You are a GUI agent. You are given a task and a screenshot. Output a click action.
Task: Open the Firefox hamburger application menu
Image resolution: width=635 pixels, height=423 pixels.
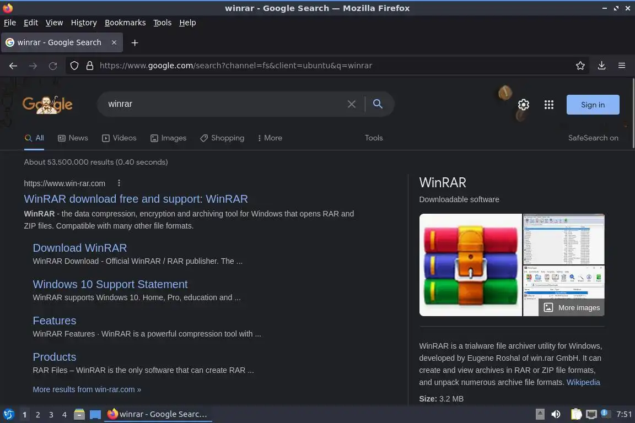622,66
